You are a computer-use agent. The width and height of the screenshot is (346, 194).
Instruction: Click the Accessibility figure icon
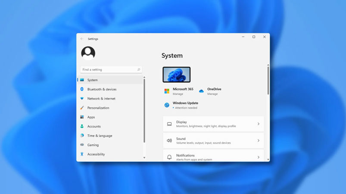coord(82,154)
